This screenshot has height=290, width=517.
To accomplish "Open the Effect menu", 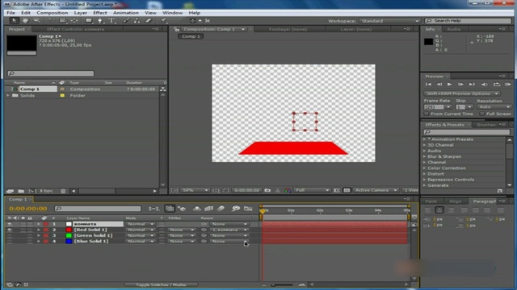I will (x=100, y=13).
